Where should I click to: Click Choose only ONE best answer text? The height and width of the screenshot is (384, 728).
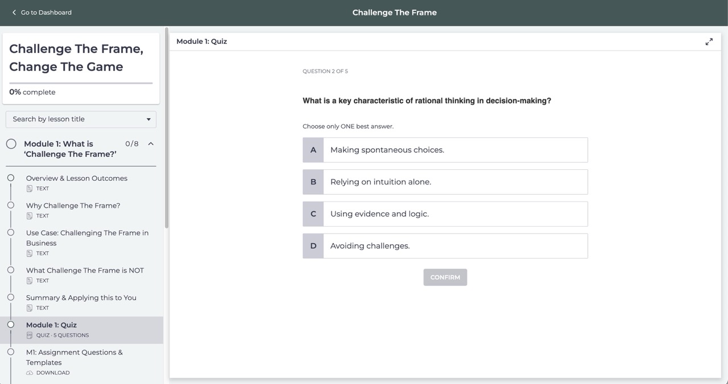tap(348, 126)
